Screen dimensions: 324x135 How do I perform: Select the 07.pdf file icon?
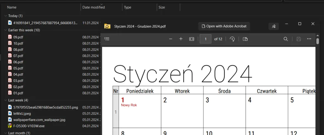(10, 56)
